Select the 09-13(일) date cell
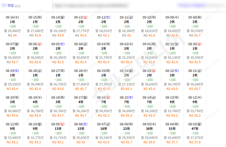This screenshot has width=226, height=147. 81,26
